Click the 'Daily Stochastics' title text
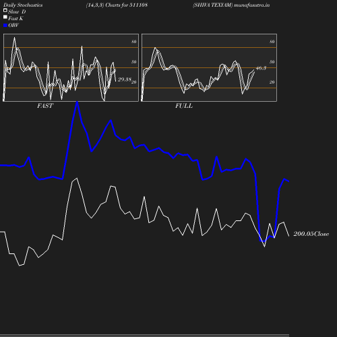This screenshot has width=337, height=337. 23,5
